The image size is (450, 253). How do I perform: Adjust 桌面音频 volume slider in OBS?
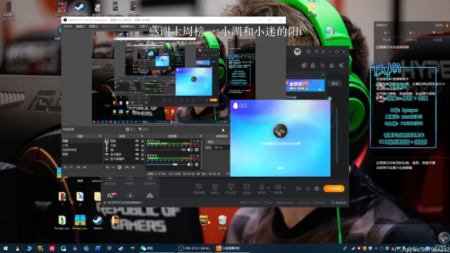tap(166, 165)
